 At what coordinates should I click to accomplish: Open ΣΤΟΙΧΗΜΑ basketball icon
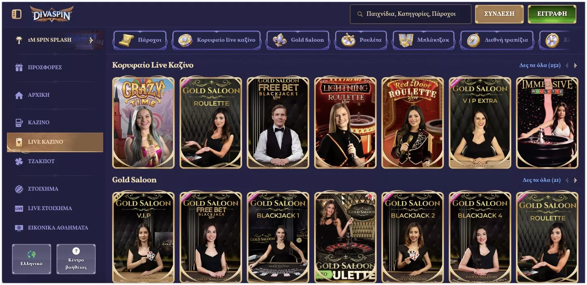[19, 189]
